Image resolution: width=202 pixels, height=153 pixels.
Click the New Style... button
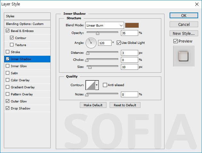(x=184, y=33)
